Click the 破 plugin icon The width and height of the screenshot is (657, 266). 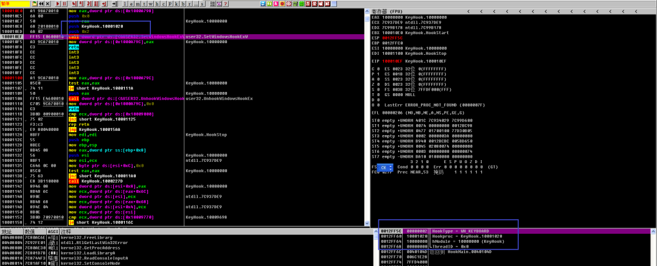321,4
